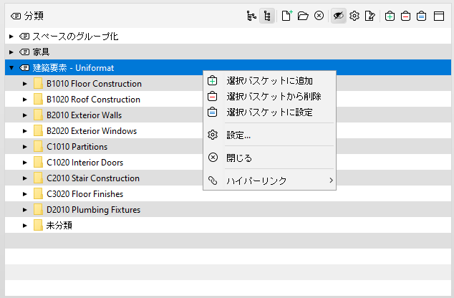
Task: Toggle the hide-elements eye icon
Action: (338, 16)
